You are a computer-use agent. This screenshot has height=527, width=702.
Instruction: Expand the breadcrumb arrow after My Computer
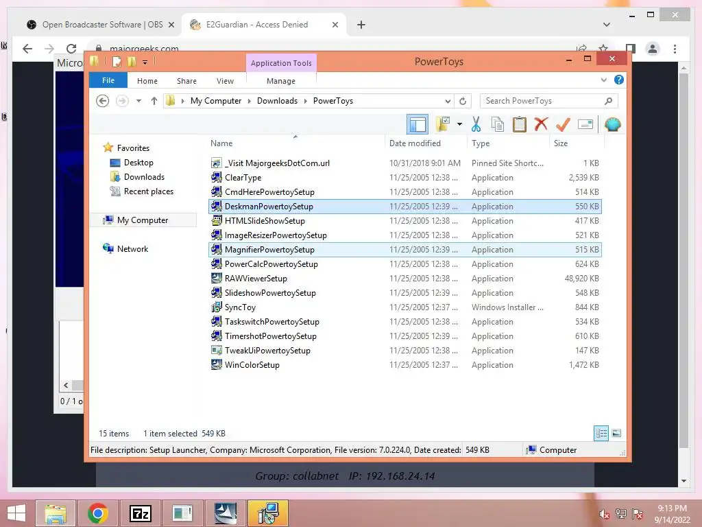click(250, 101)
